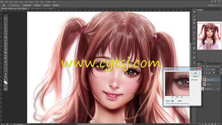Image resolution: width=222 pixels, height=125 pixels.
Task: Open the Image menu
Action: coord(16,2)
